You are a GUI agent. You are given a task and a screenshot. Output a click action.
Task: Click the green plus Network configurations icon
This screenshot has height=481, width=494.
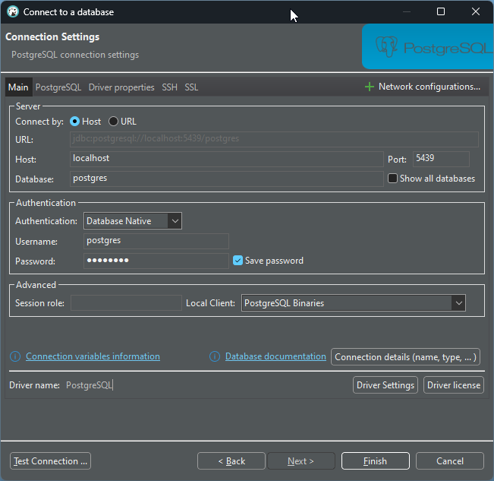coord(370,87)
